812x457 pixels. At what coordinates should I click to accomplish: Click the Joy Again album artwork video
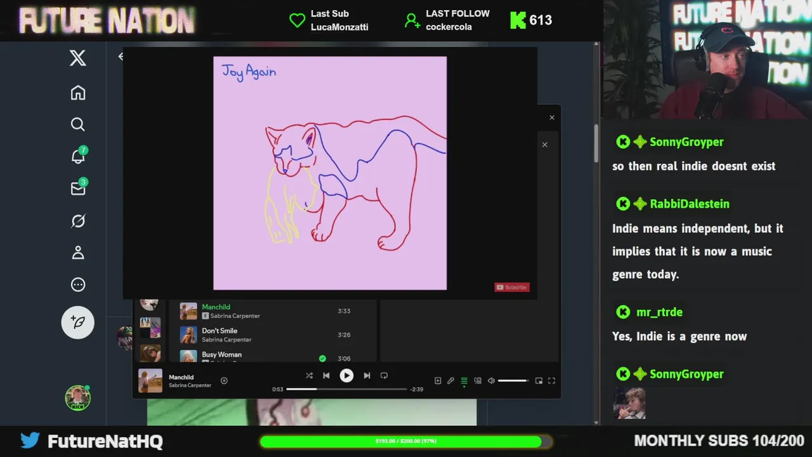coord(330,173)
